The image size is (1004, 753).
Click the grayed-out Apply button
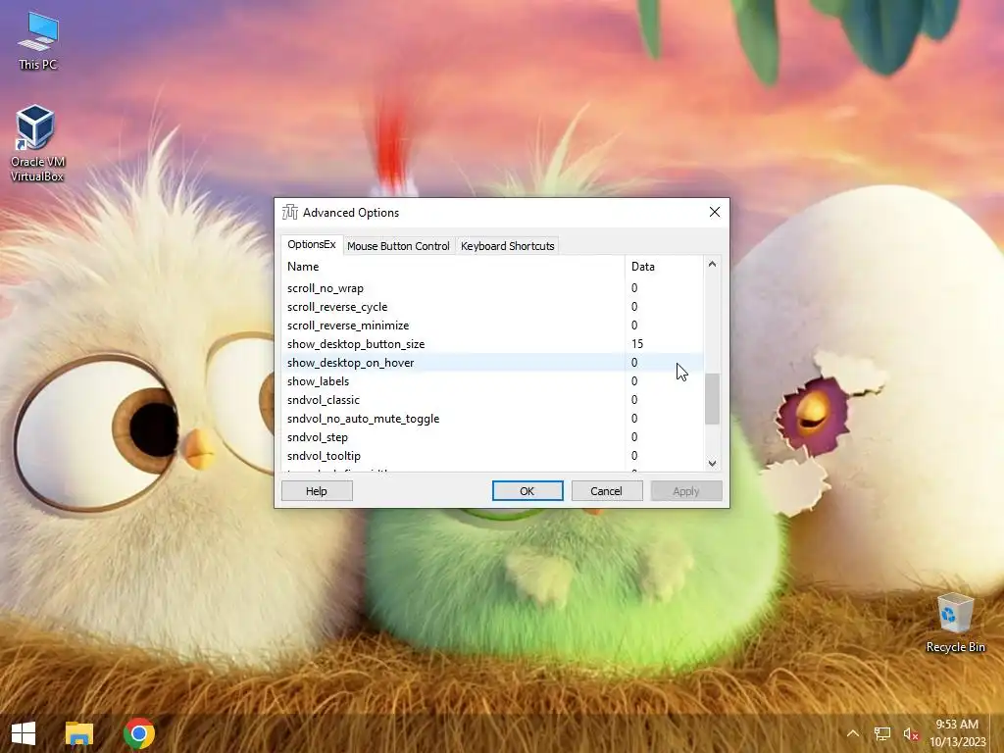point(685,491)
